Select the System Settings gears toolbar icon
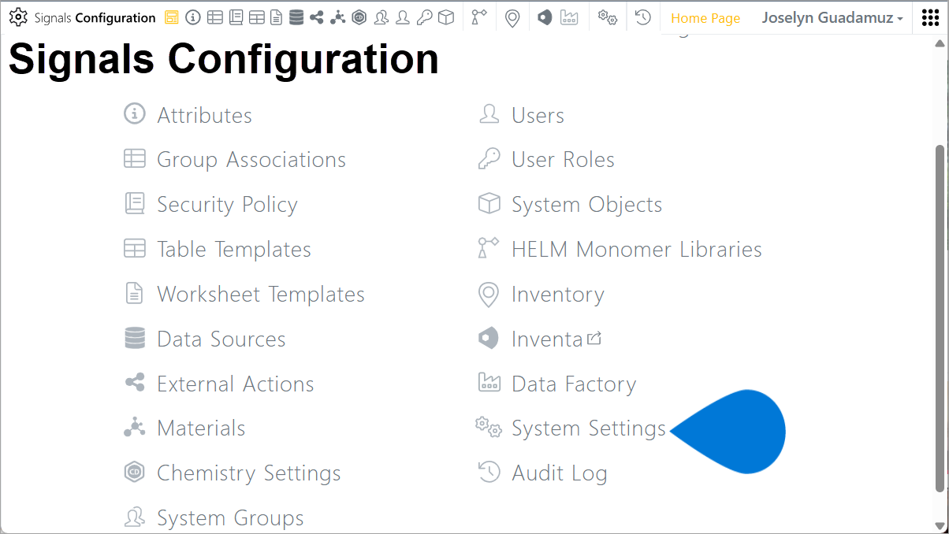Image resolution: width=949 pixels, height=534 pixels. coord(607,17)
